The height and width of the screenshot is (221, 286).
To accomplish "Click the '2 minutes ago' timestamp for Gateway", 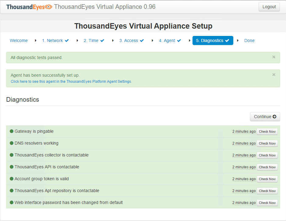I will click(x=244, y=132).
